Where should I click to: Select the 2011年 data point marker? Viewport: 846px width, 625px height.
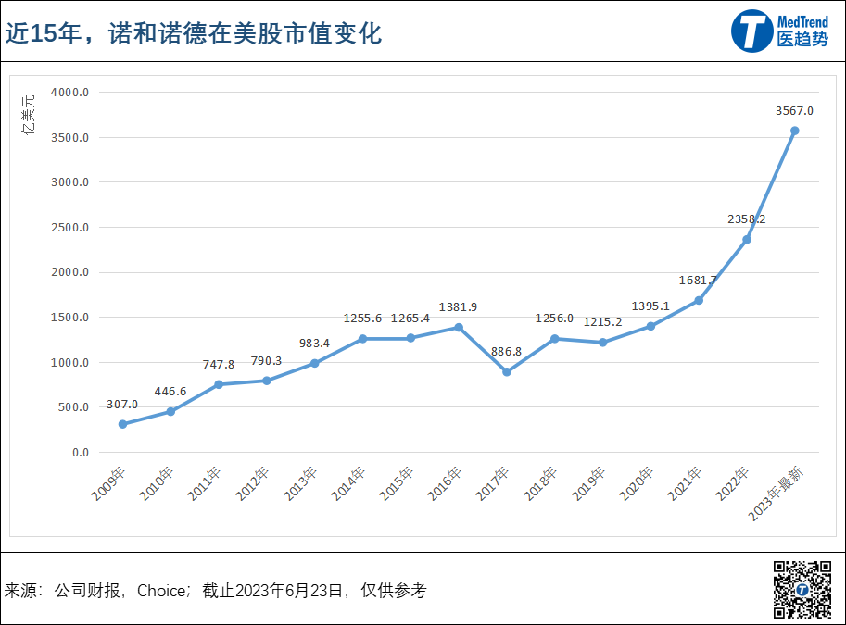coord(219,384)
